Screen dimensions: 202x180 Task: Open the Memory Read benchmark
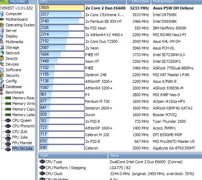tap(23, 98)
